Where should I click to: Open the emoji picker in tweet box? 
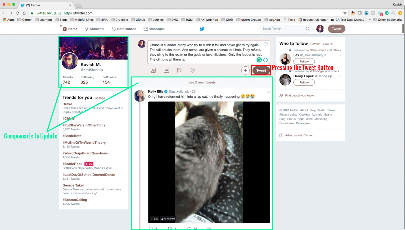click(266, 45)
